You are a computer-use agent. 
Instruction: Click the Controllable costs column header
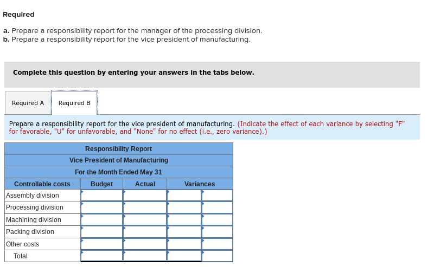[x=42, y=184]
